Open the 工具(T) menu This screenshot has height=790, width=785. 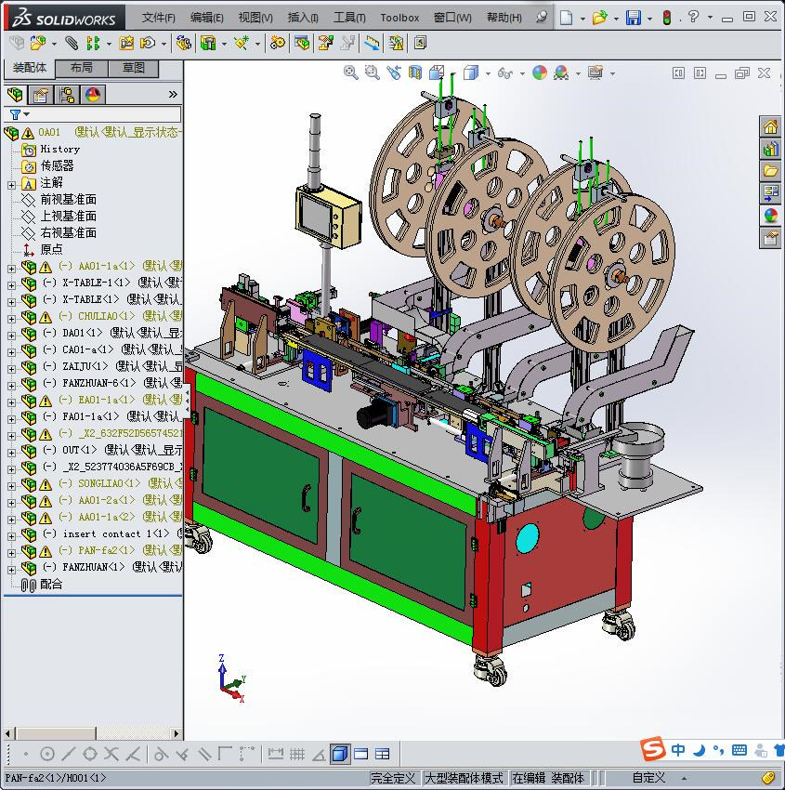tap(349, 18)
